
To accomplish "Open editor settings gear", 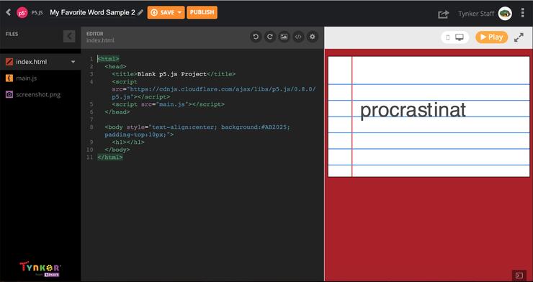I will point(313,37).
